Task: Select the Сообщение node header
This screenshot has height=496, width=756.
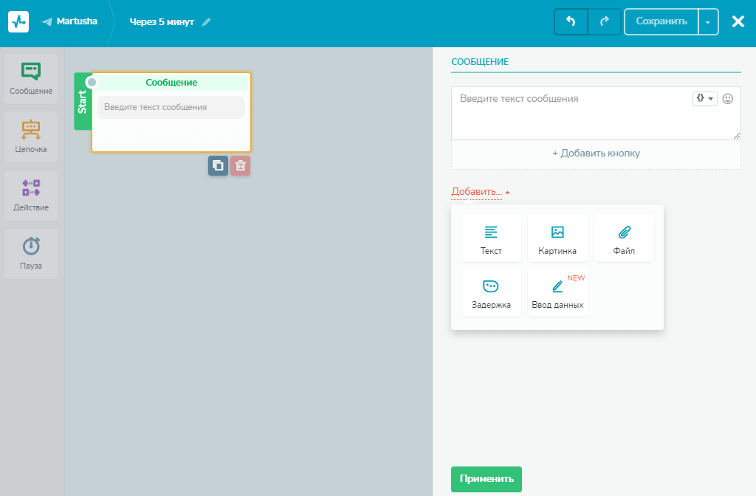Action: click(x=171, y=83)
